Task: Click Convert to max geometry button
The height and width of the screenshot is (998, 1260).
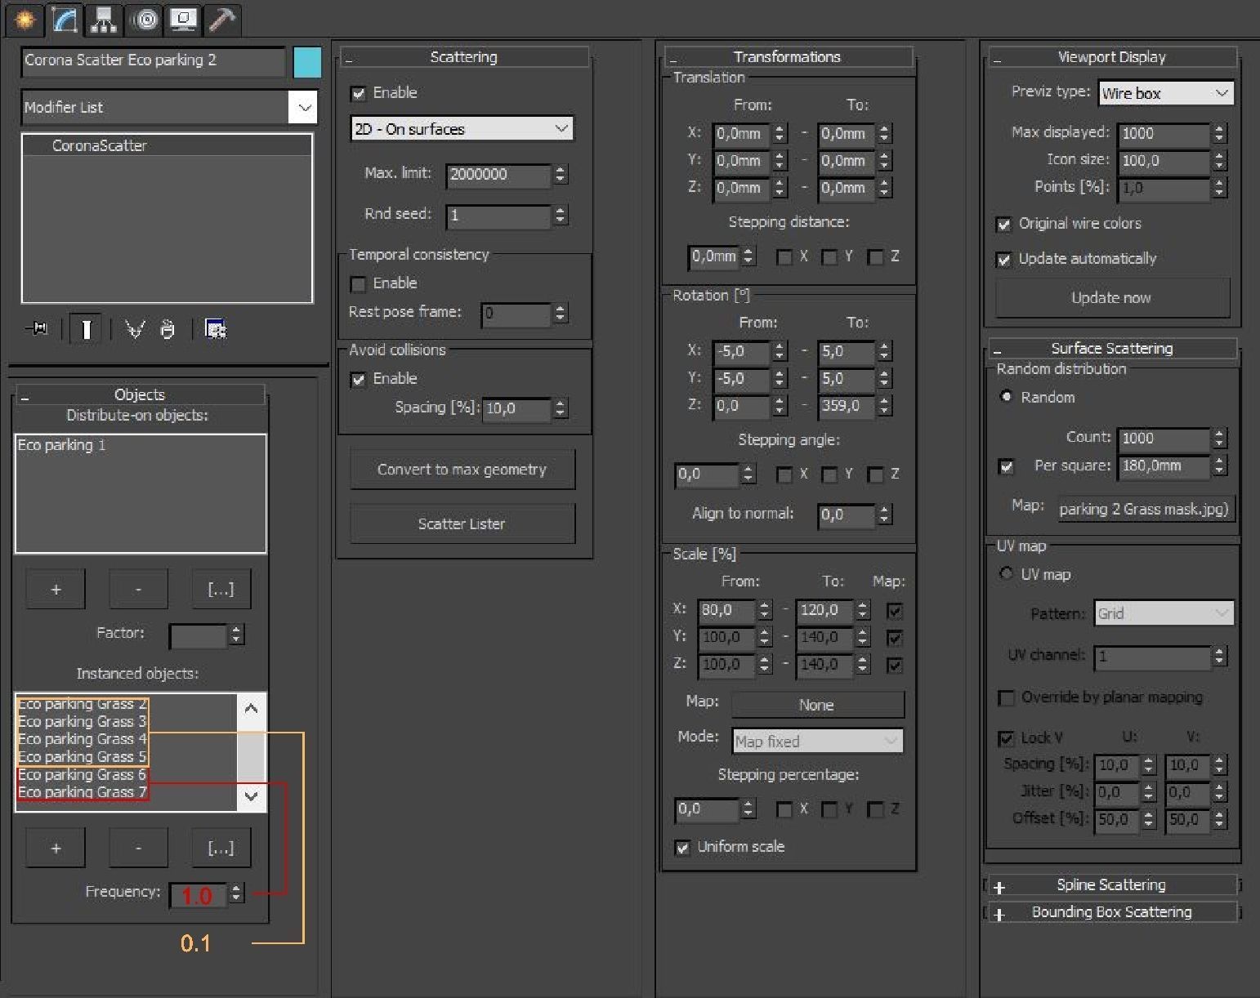Action: click(x=462, y=470)
